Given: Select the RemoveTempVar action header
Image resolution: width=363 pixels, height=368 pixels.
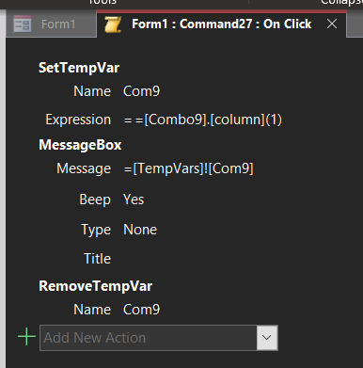Looking at the screenshot, I should pos(96,286).
